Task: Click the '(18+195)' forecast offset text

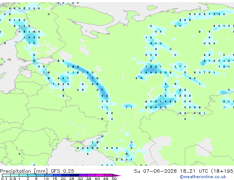Action: pos(223,171)
